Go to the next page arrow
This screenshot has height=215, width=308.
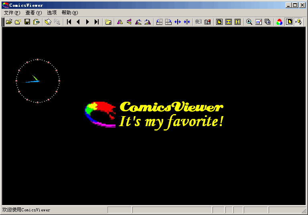pos(87,22)
